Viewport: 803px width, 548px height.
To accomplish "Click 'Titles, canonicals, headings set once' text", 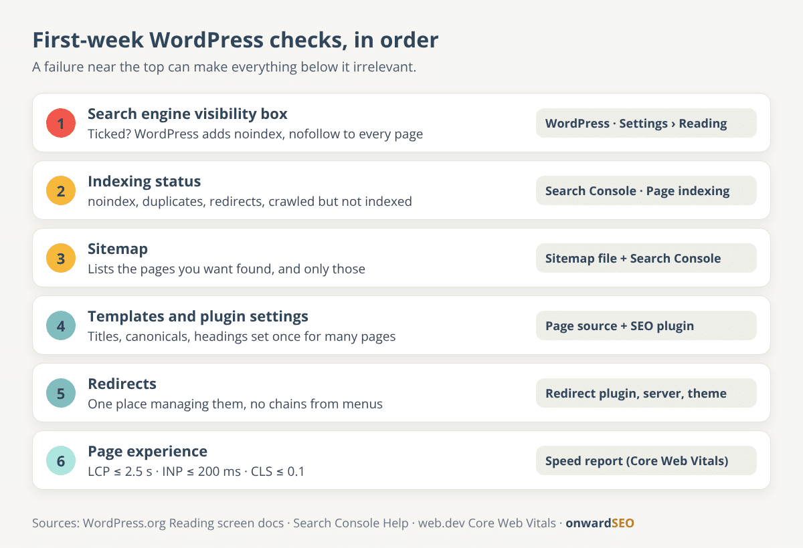I will pyautogui.click(x=242, y=336).
